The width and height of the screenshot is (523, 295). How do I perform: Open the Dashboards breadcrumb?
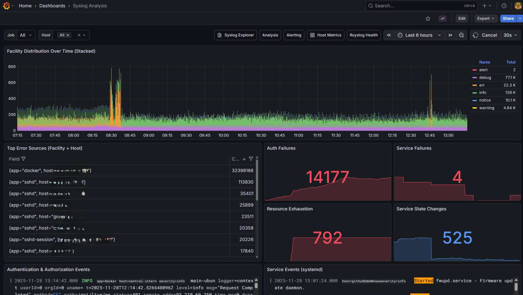click(x=52, y=6)
